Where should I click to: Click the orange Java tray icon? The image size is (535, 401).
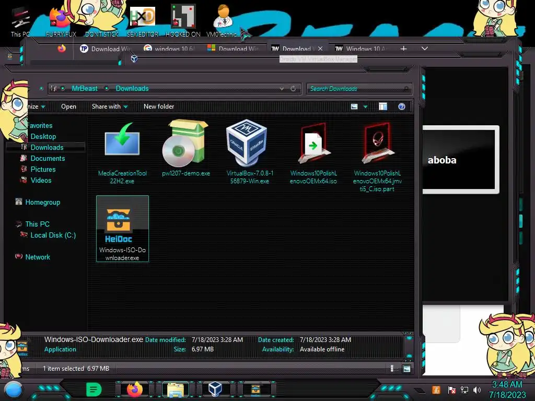436,390
